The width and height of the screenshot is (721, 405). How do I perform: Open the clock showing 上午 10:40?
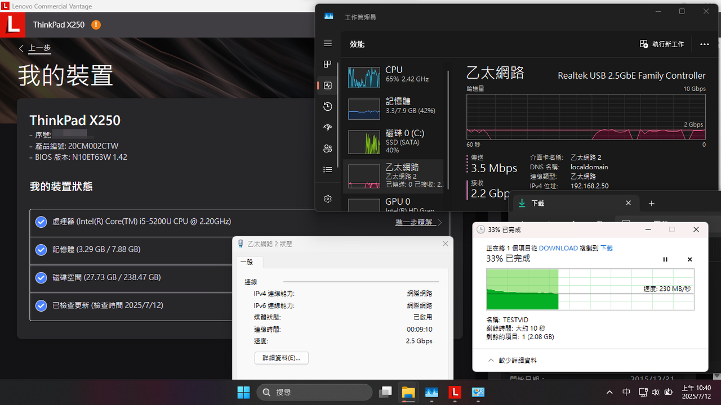(696, 392)
